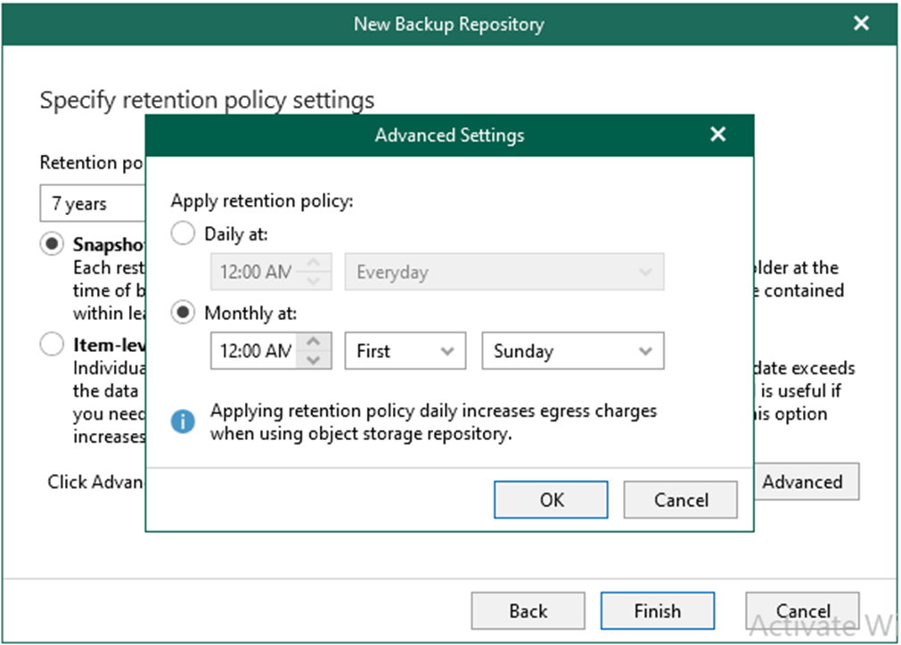Click the blue information icon
901x645 pixels.
183,421
